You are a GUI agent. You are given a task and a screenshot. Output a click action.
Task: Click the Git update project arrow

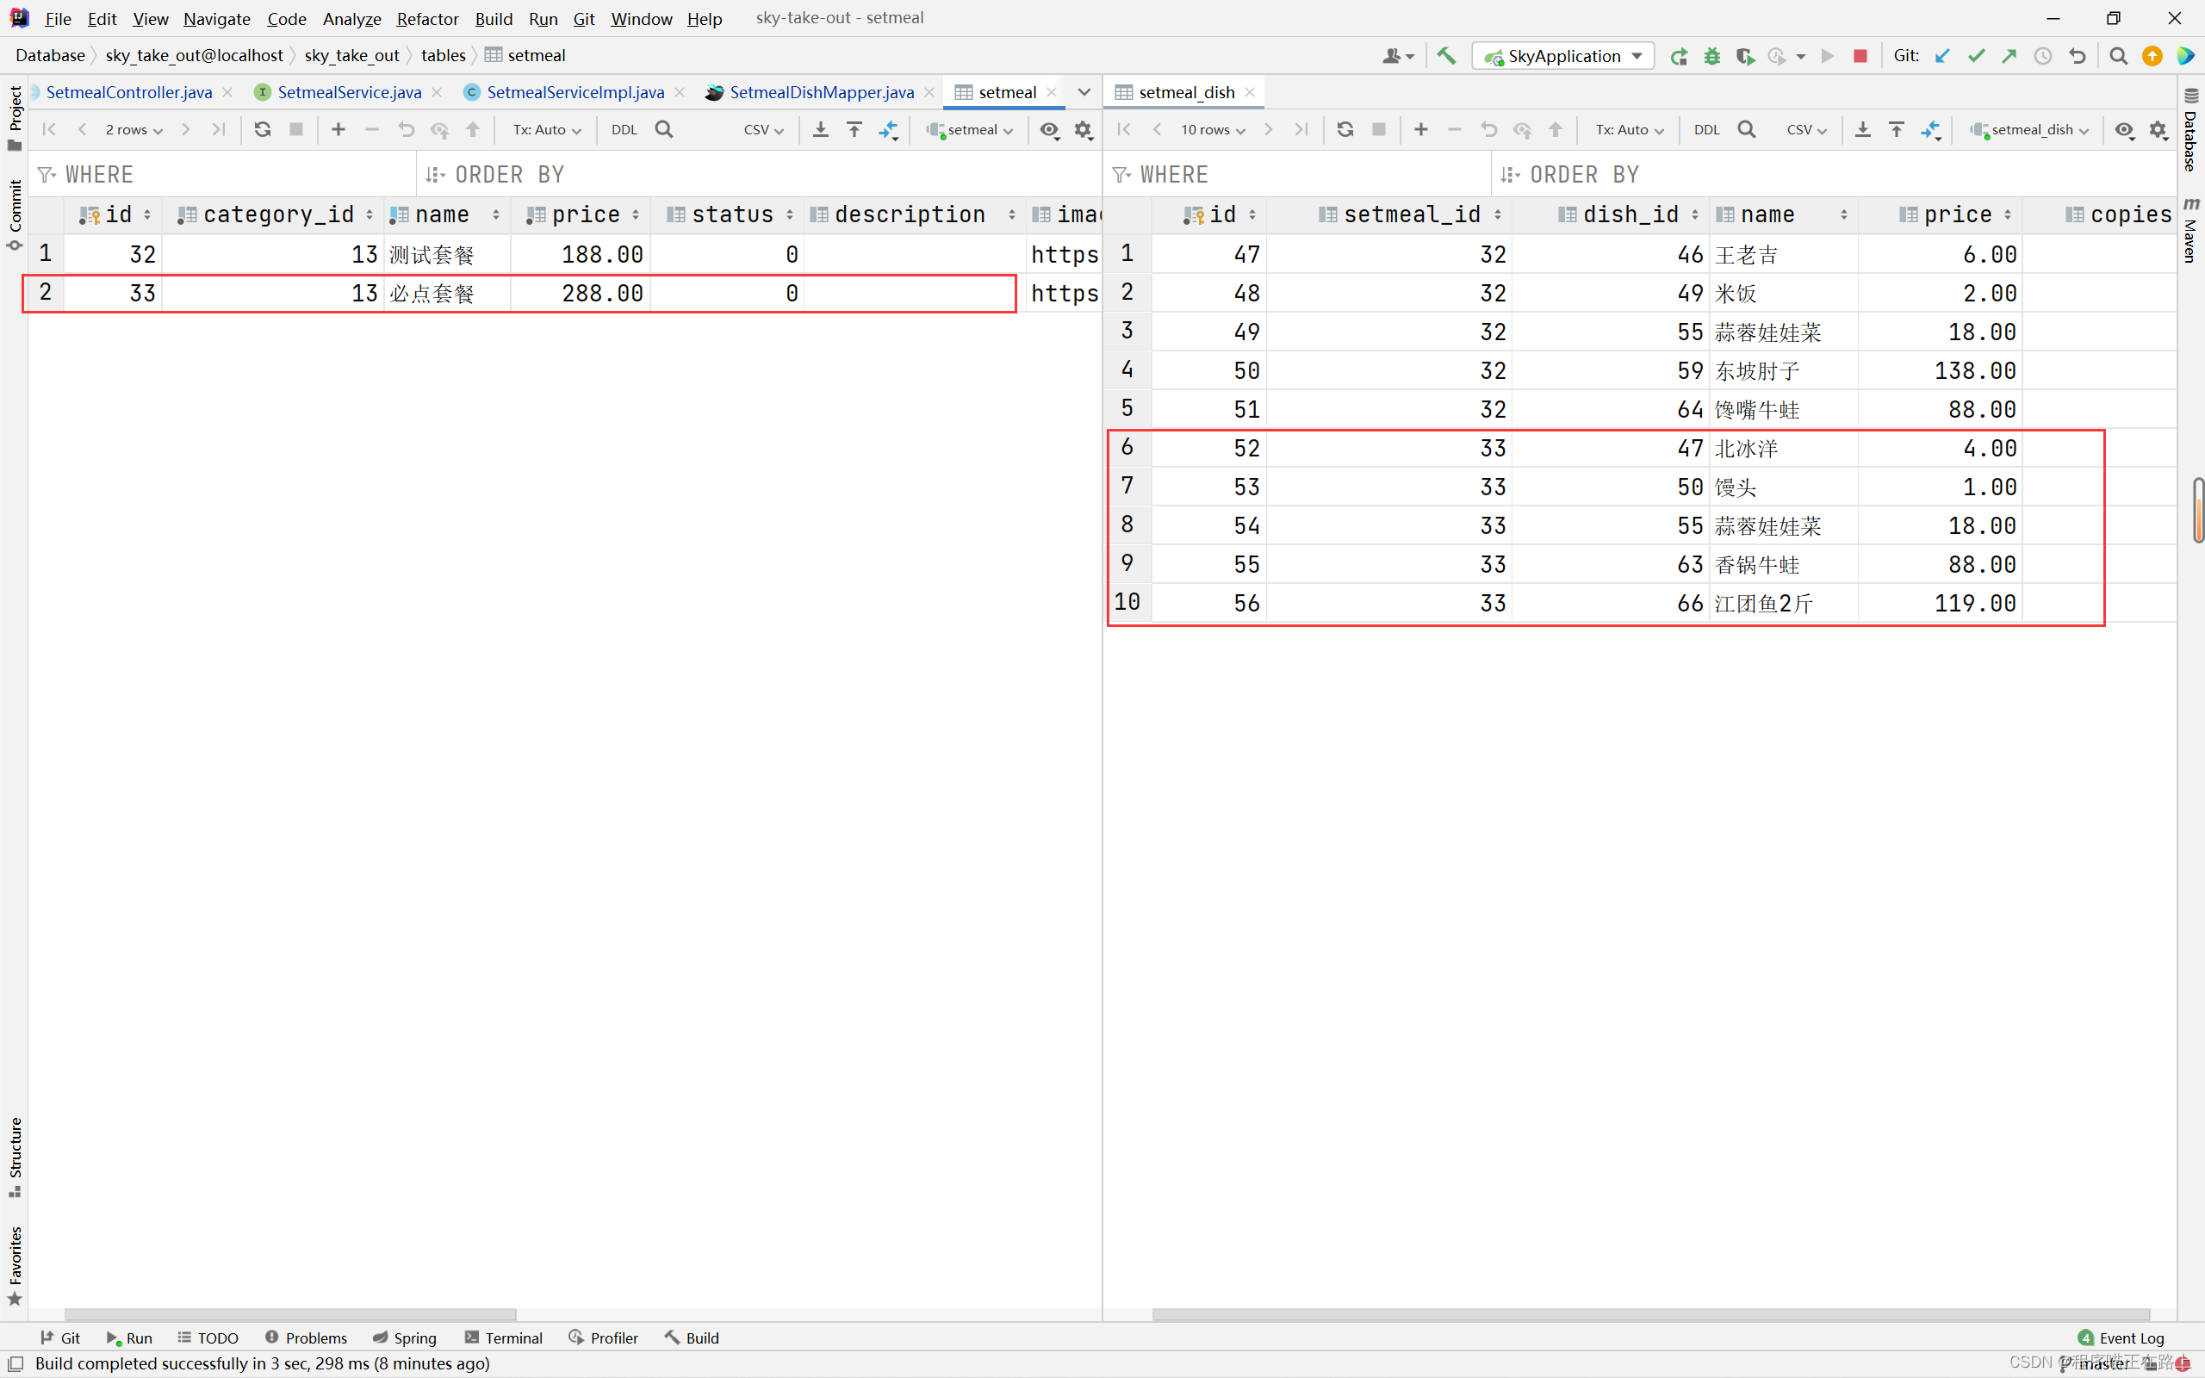coord(1942,56)
